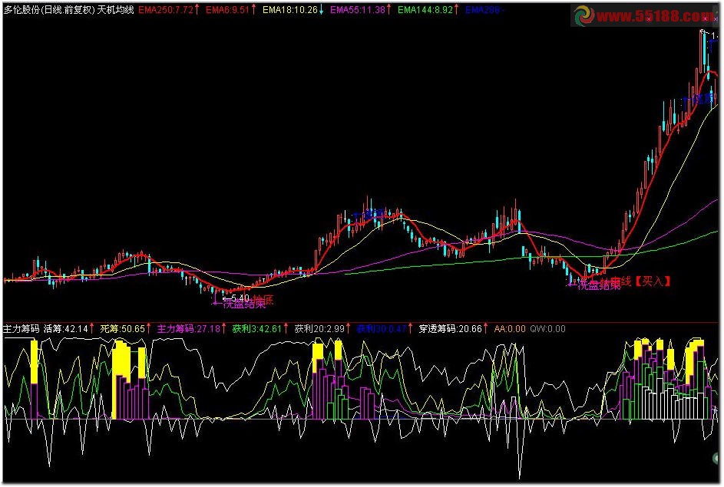
Task: Click the red 【买入】 buy signal marker
Action: (651, 282)
